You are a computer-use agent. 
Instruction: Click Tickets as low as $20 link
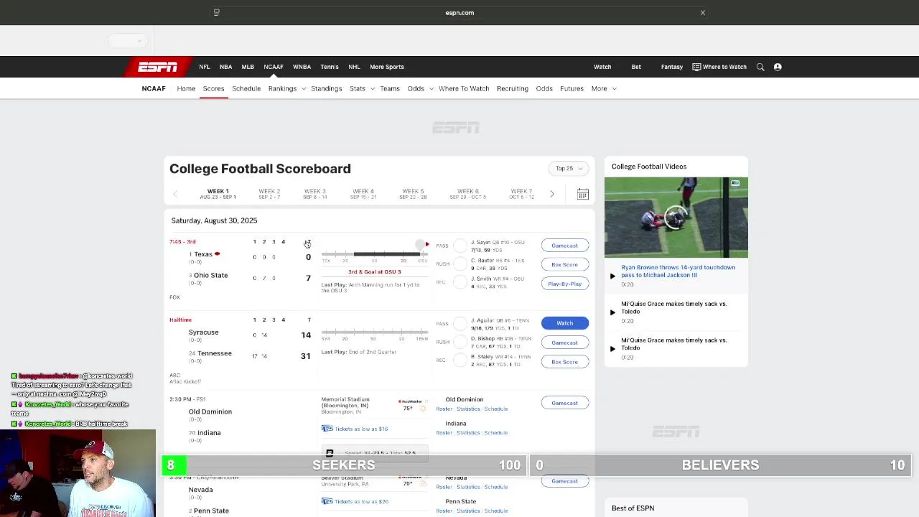(x=361, y=501)
